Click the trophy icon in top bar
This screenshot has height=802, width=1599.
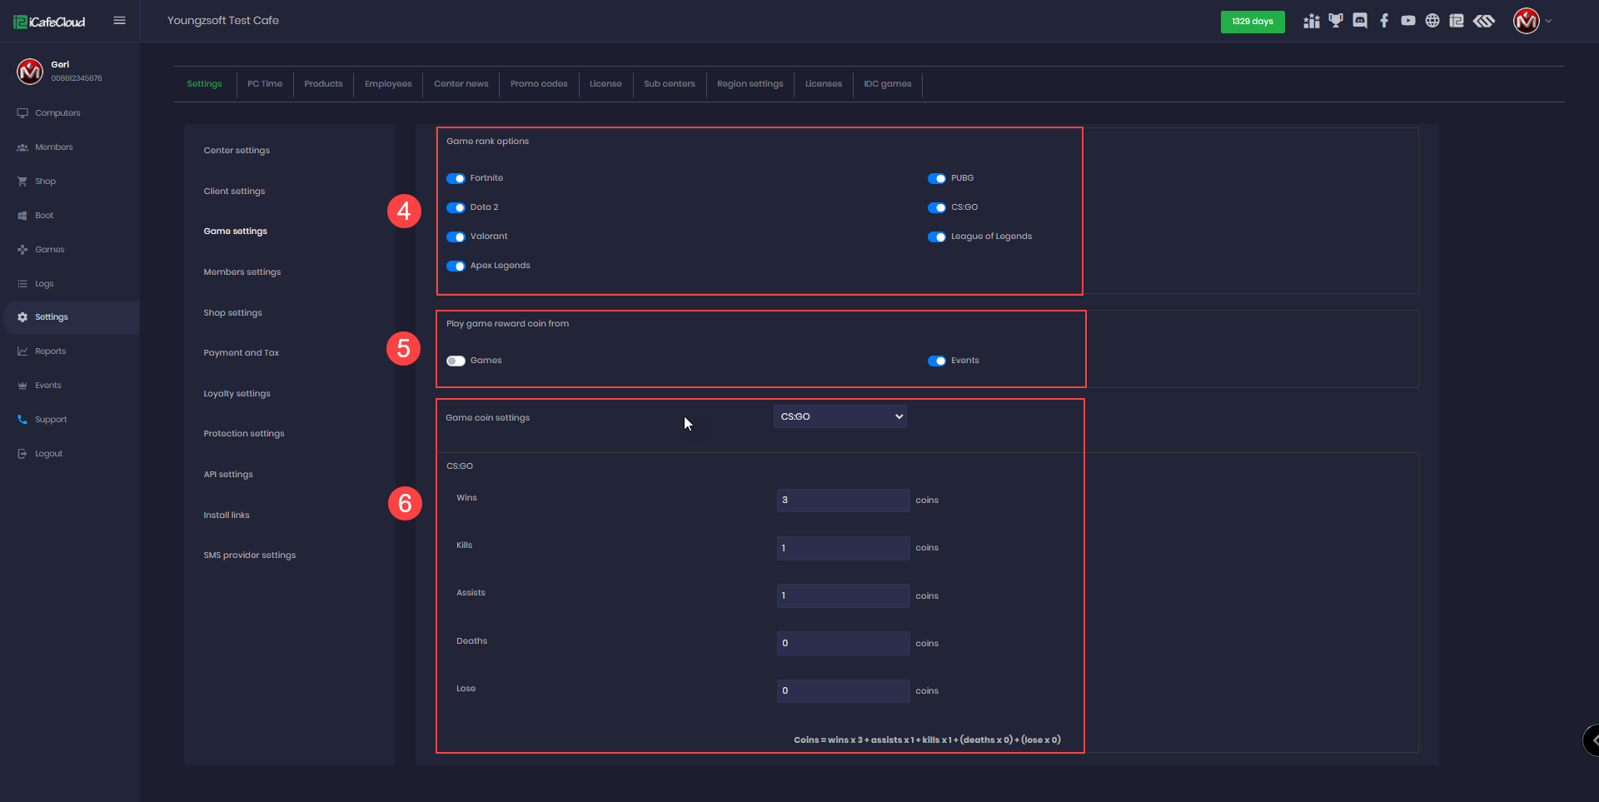(x=1336, y=21)
